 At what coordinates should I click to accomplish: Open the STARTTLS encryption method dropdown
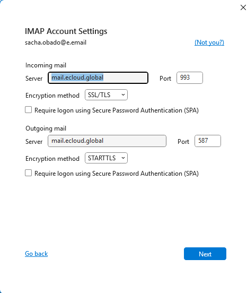point(106,158)
